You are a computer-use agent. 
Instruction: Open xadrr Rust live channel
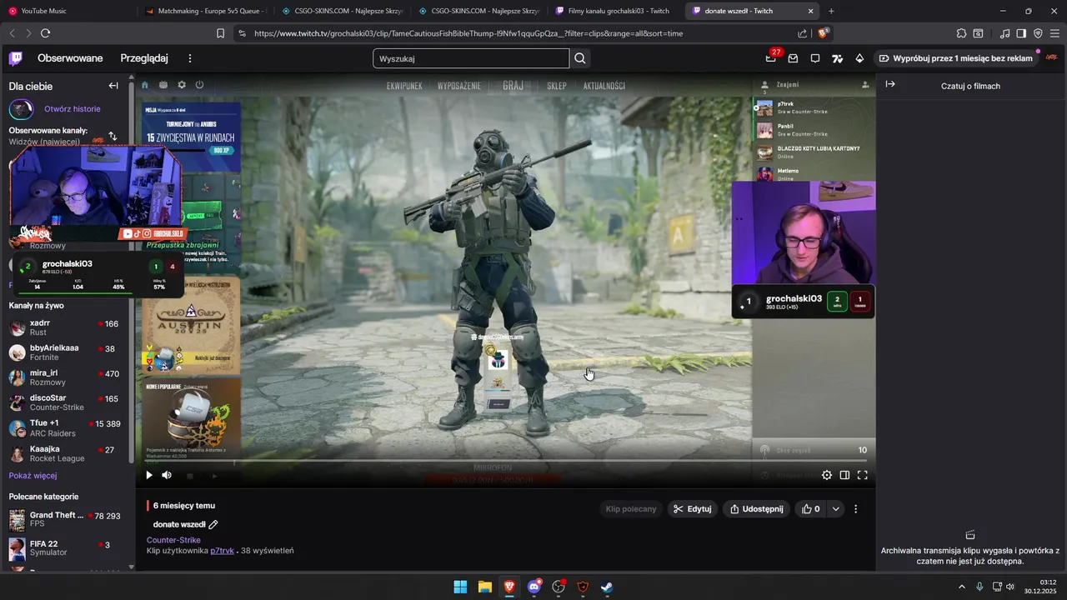tap(67, 327)
